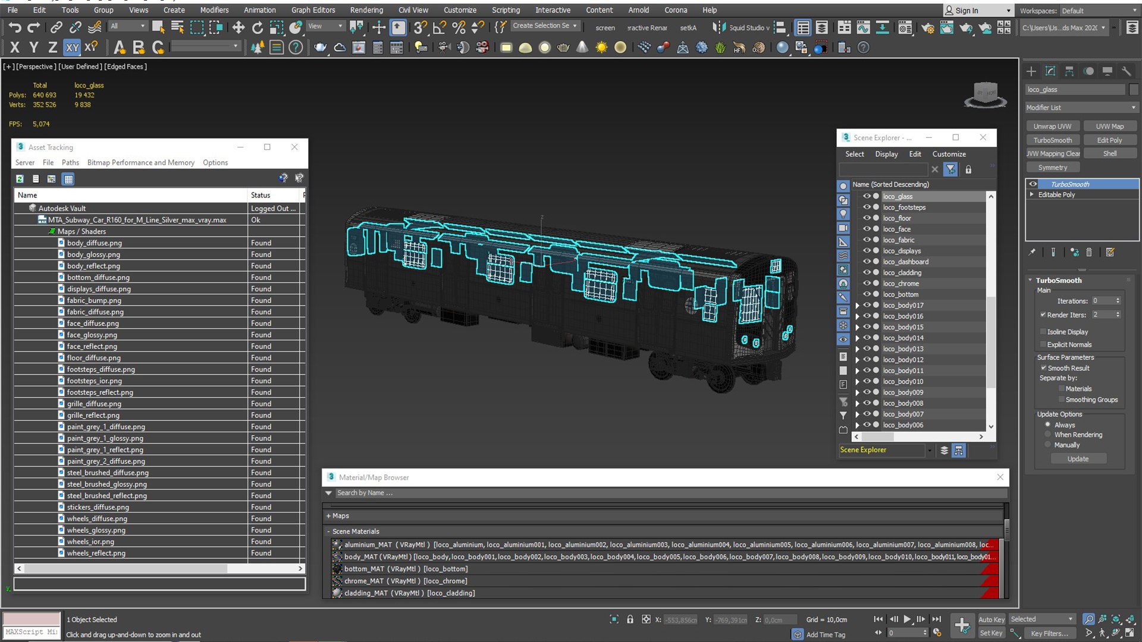
Task: Open the Rendering menu
Action: [x=366, y=10]
